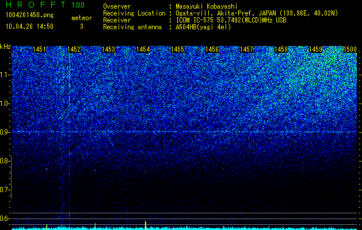Click the 1451 time label

click(39, 49)
